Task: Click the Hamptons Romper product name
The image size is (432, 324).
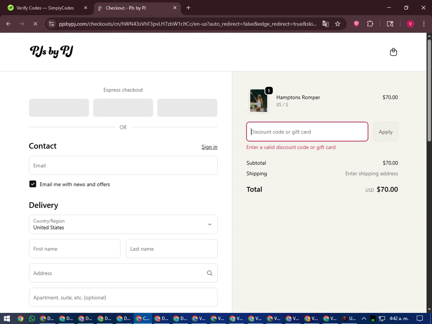Action: point(298,97)
